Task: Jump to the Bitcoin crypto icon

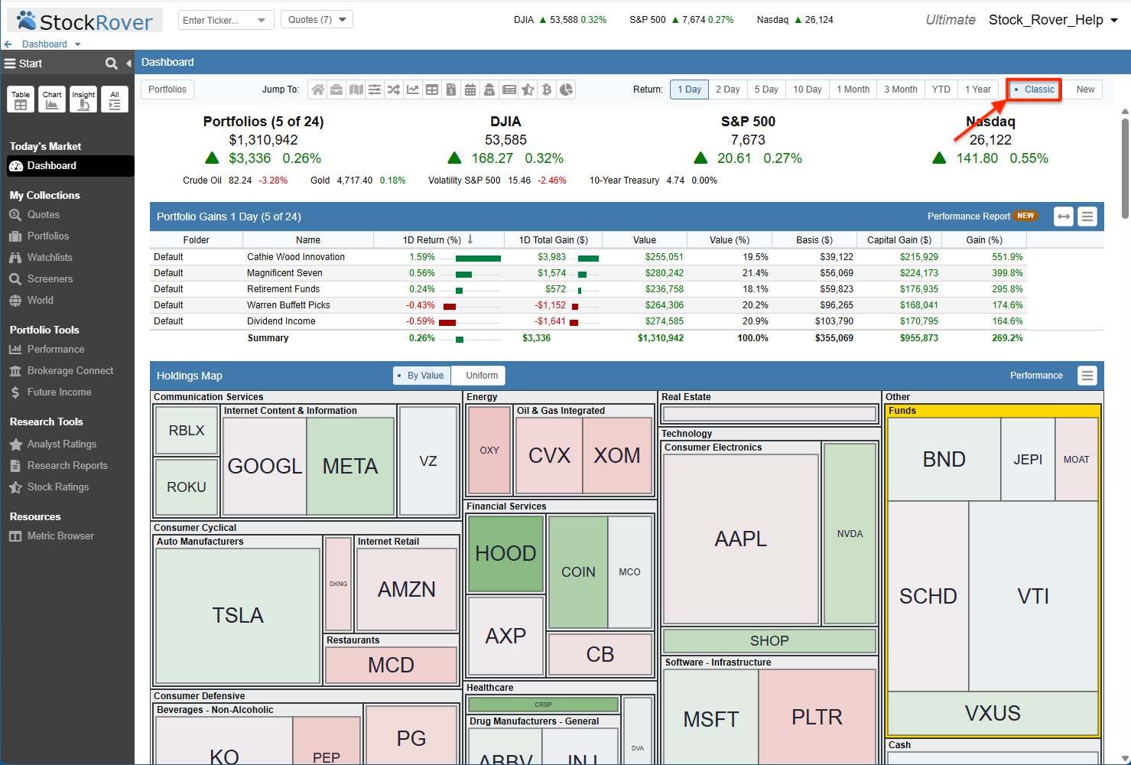Action: click(547, 90)
